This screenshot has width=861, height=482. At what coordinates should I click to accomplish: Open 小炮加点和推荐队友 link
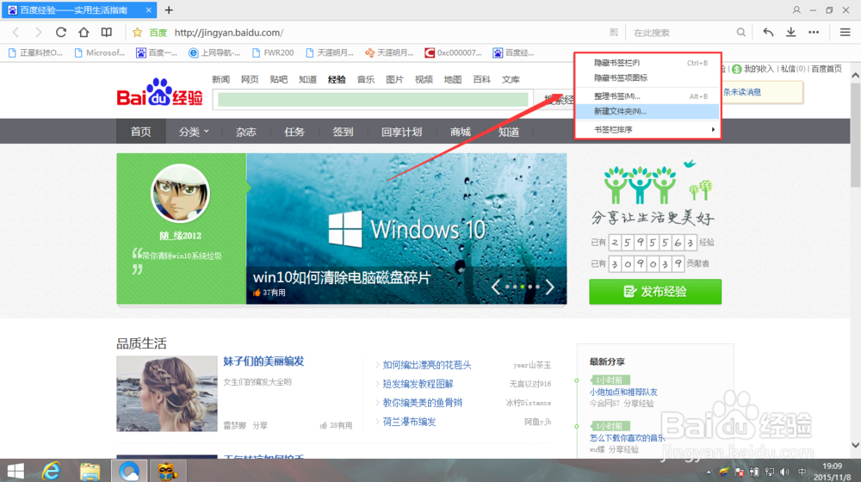point(623,392)
